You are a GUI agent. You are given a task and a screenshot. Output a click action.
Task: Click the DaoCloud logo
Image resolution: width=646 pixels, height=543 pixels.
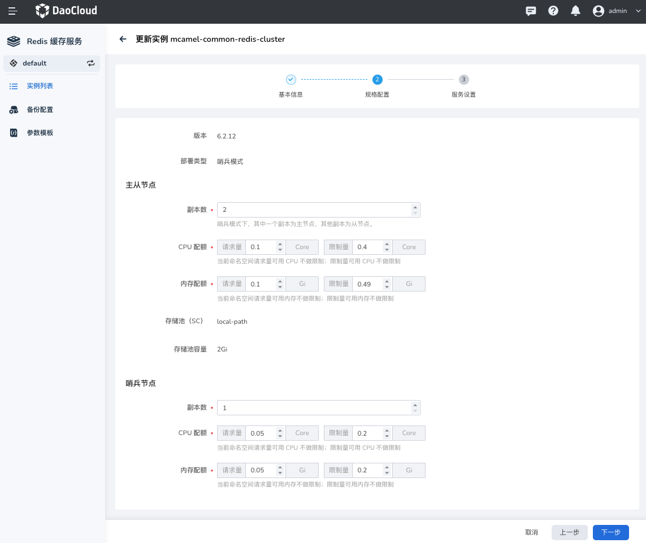[x=66, y=11]
